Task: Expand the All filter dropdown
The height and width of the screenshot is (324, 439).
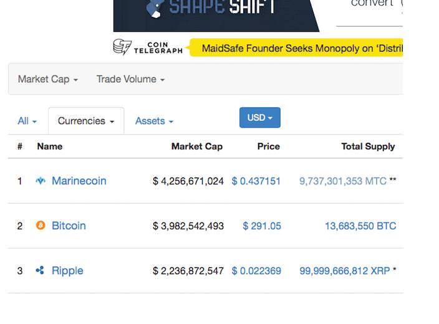Action: point(27,121)
